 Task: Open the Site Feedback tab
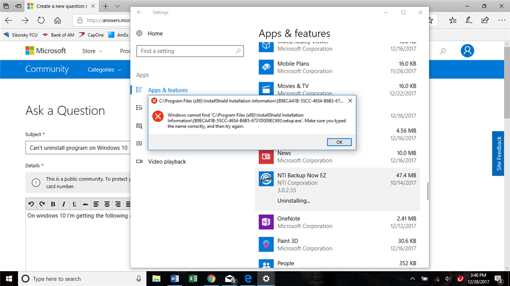point(498,153)
